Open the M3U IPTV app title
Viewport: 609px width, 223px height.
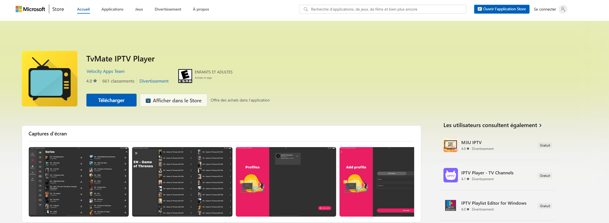(x=471, y=142)
